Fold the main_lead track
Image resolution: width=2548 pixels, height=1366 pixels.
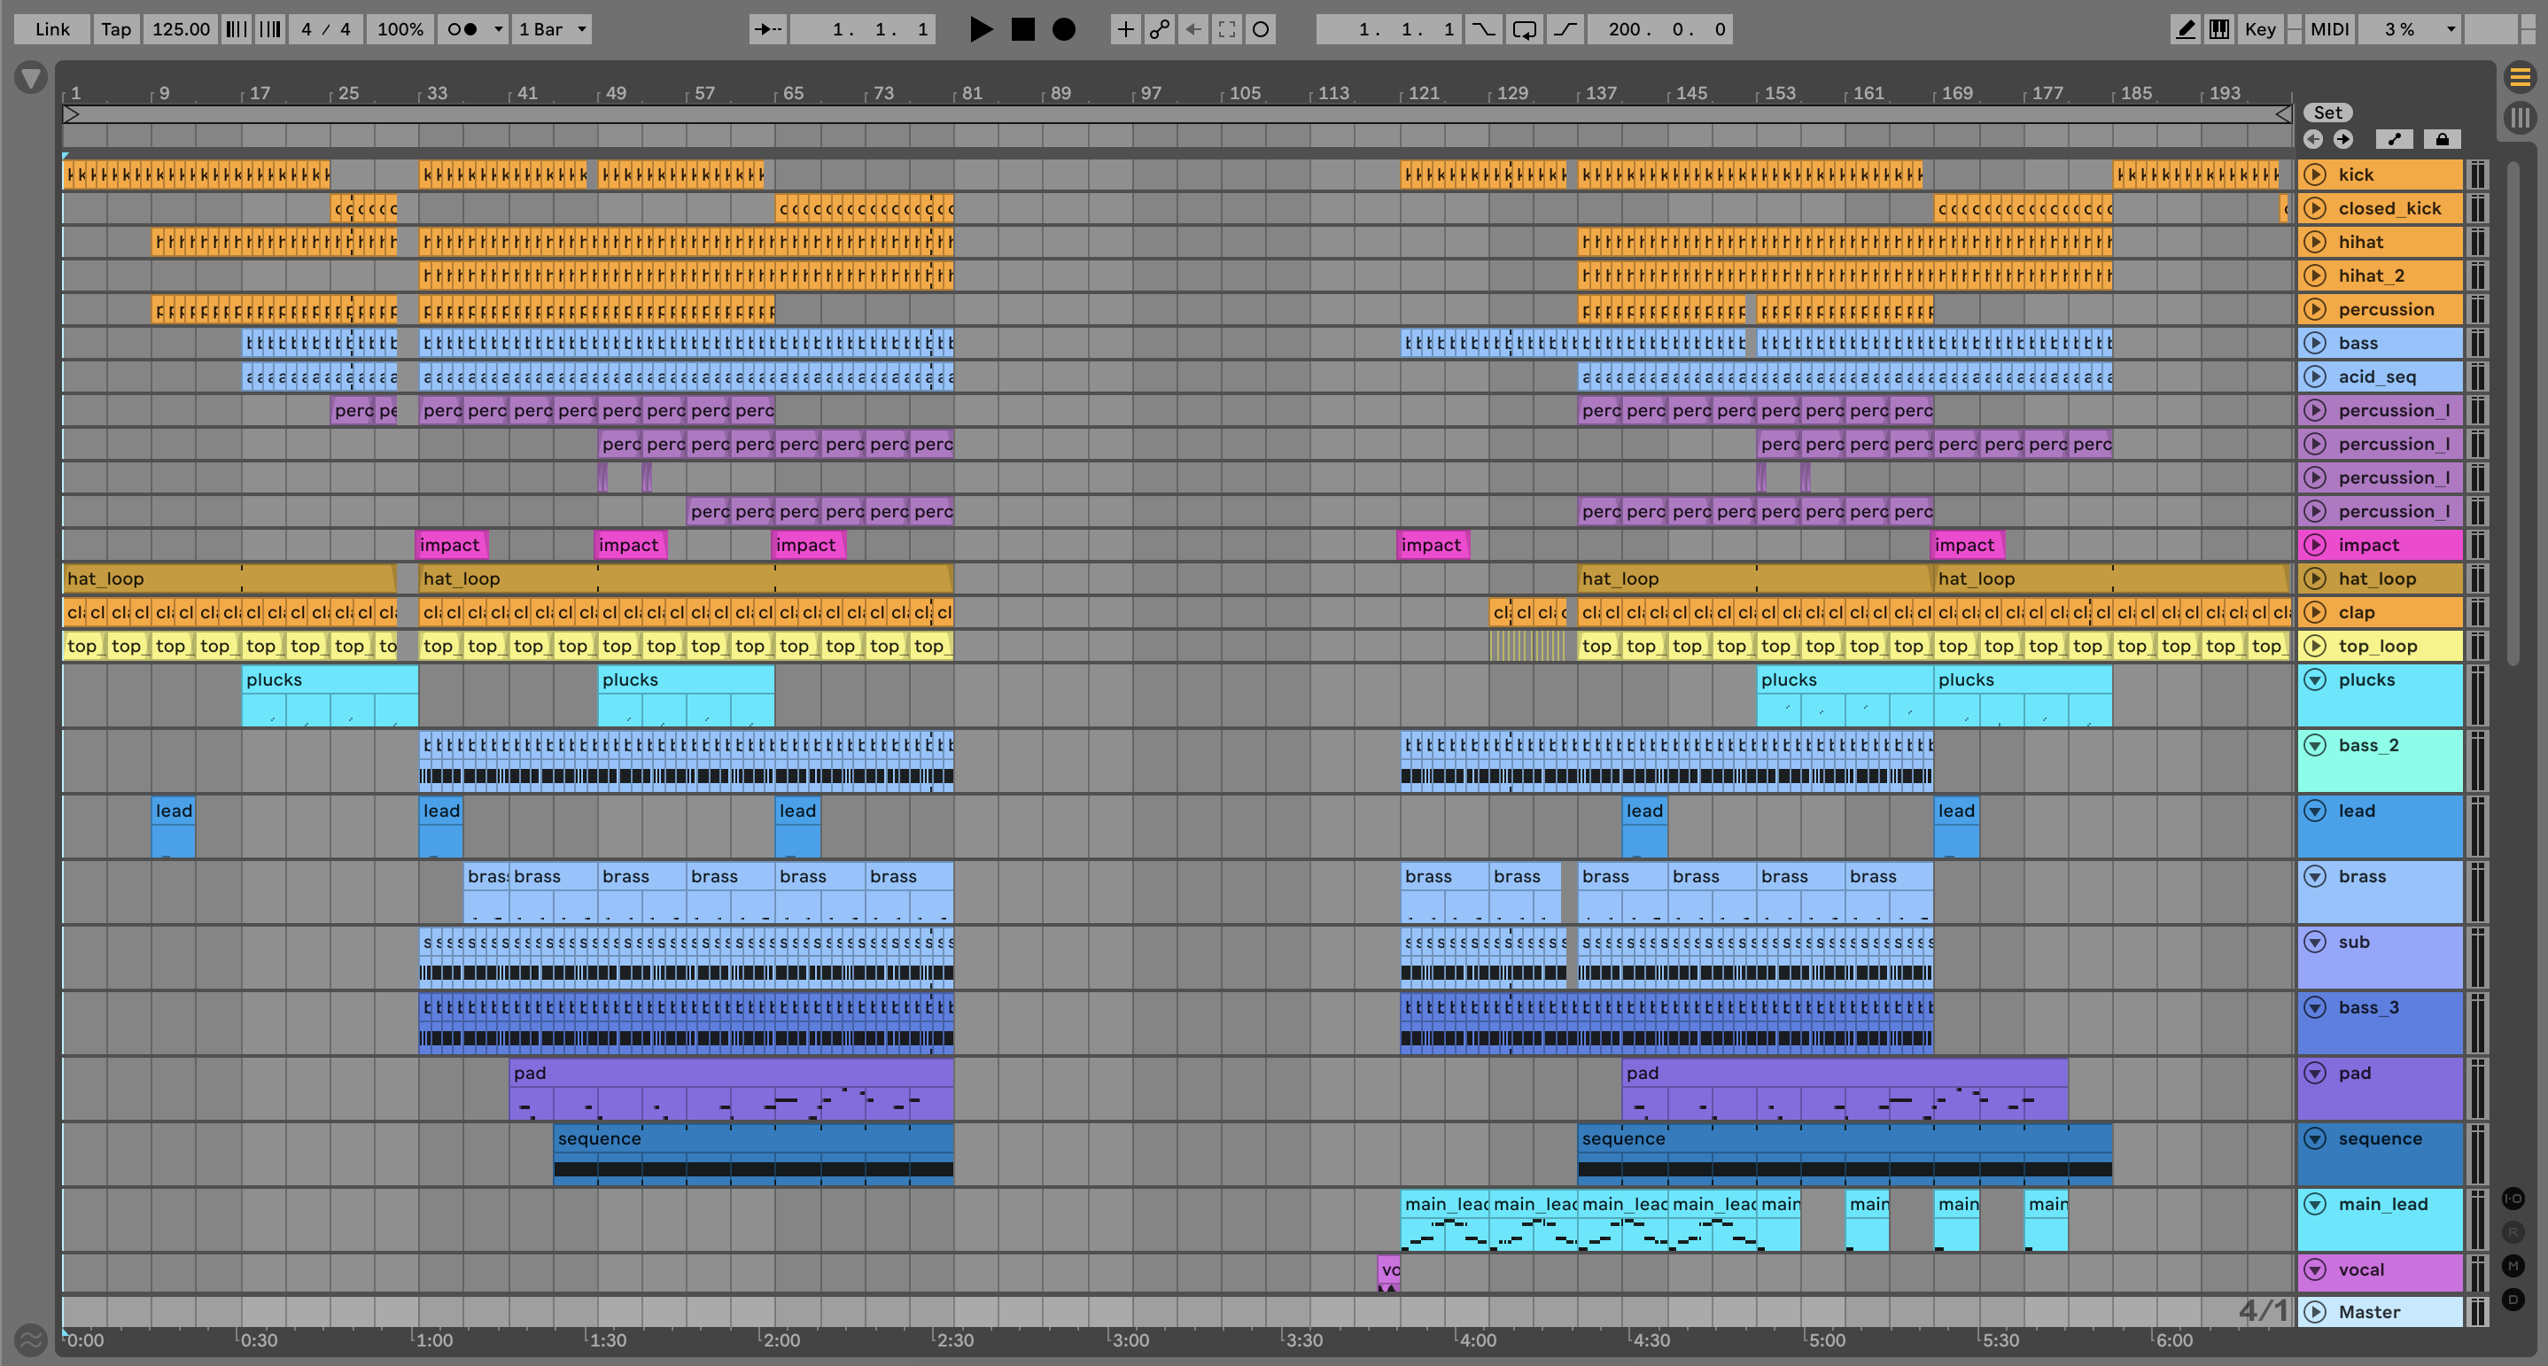point(2315,1204)
